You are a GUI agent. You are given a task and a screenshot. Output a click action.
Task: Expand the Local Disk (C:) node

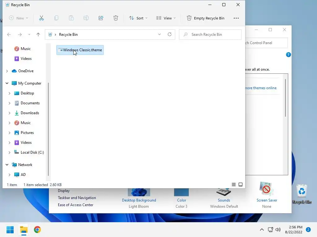click(9, 152)
